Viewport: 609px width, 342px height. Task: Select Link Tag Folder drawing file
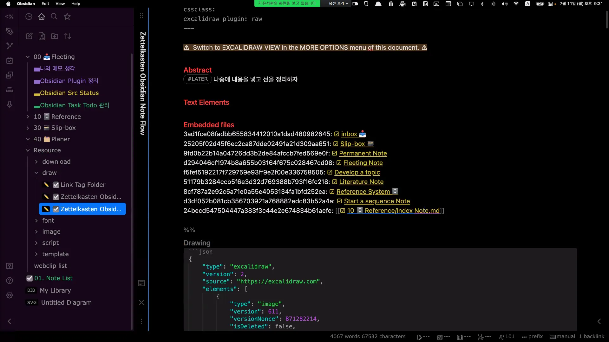coord(83,185)
